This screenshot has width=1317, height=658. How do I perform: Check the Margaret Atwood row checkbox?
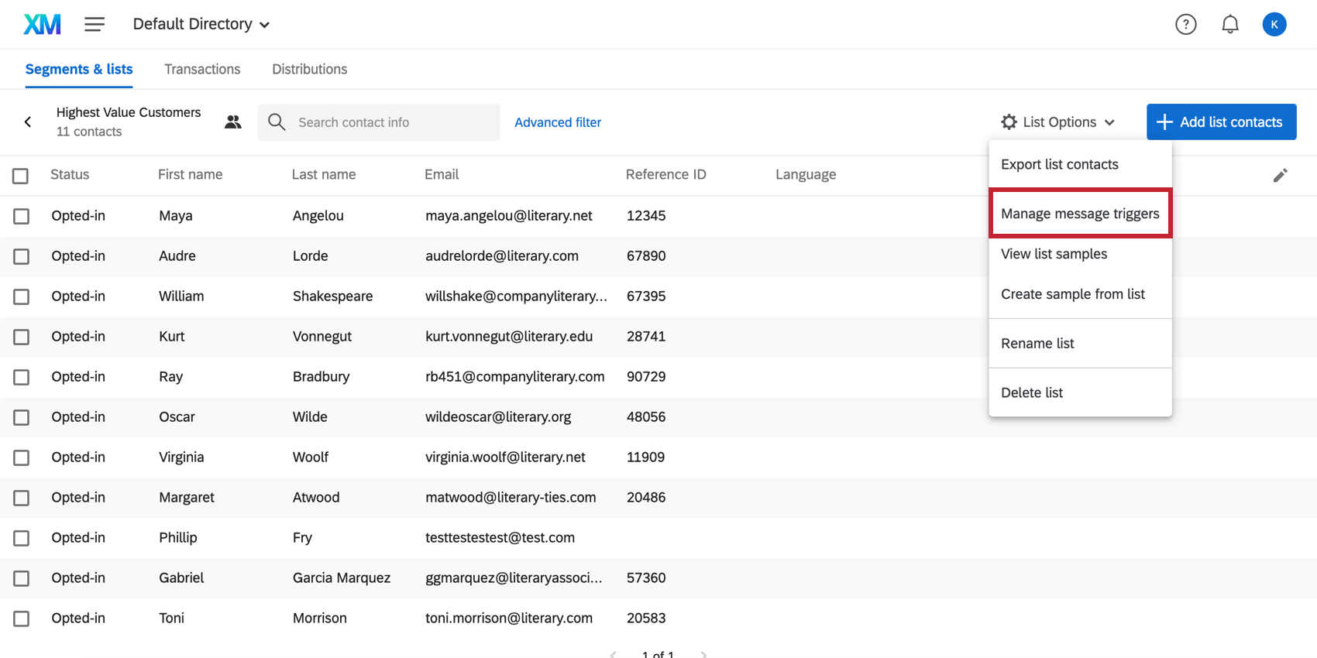pyautogui.click(x=21, y=498)
